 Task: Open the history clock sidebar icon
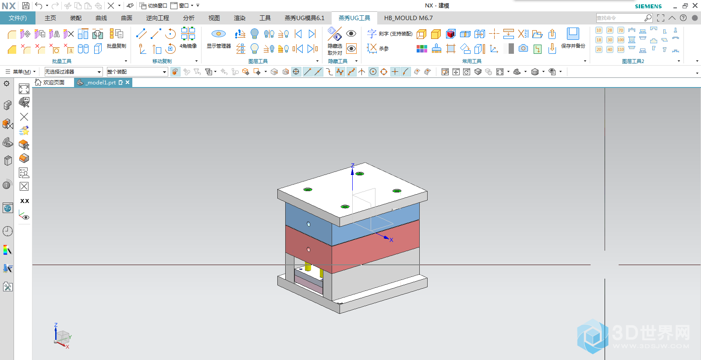coord(7,231)
